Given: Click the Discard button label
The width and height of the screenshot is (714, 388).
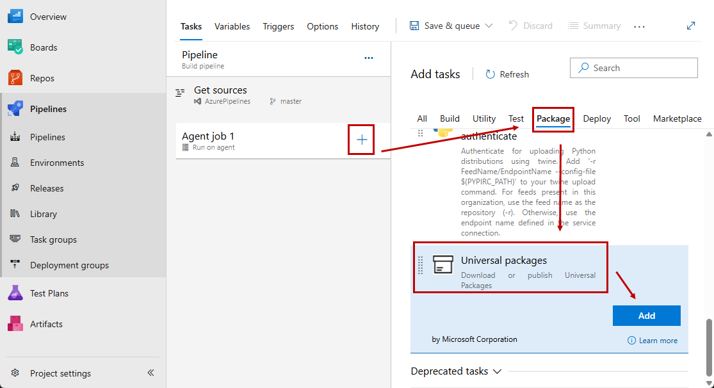Looking at the screenshot, I should pos(538,26).
